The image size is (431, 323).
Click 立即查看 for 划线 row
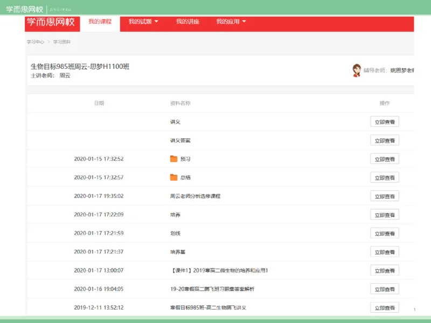click(385, 233)
